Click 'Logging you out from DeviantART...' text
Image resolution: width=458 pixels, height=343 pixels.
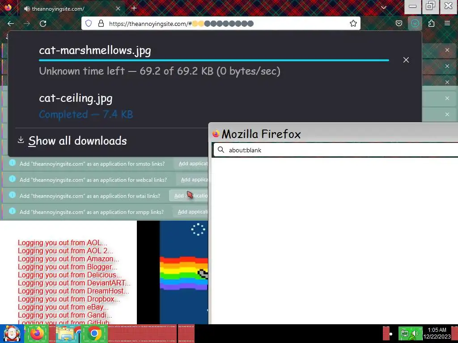coord(74,283)
